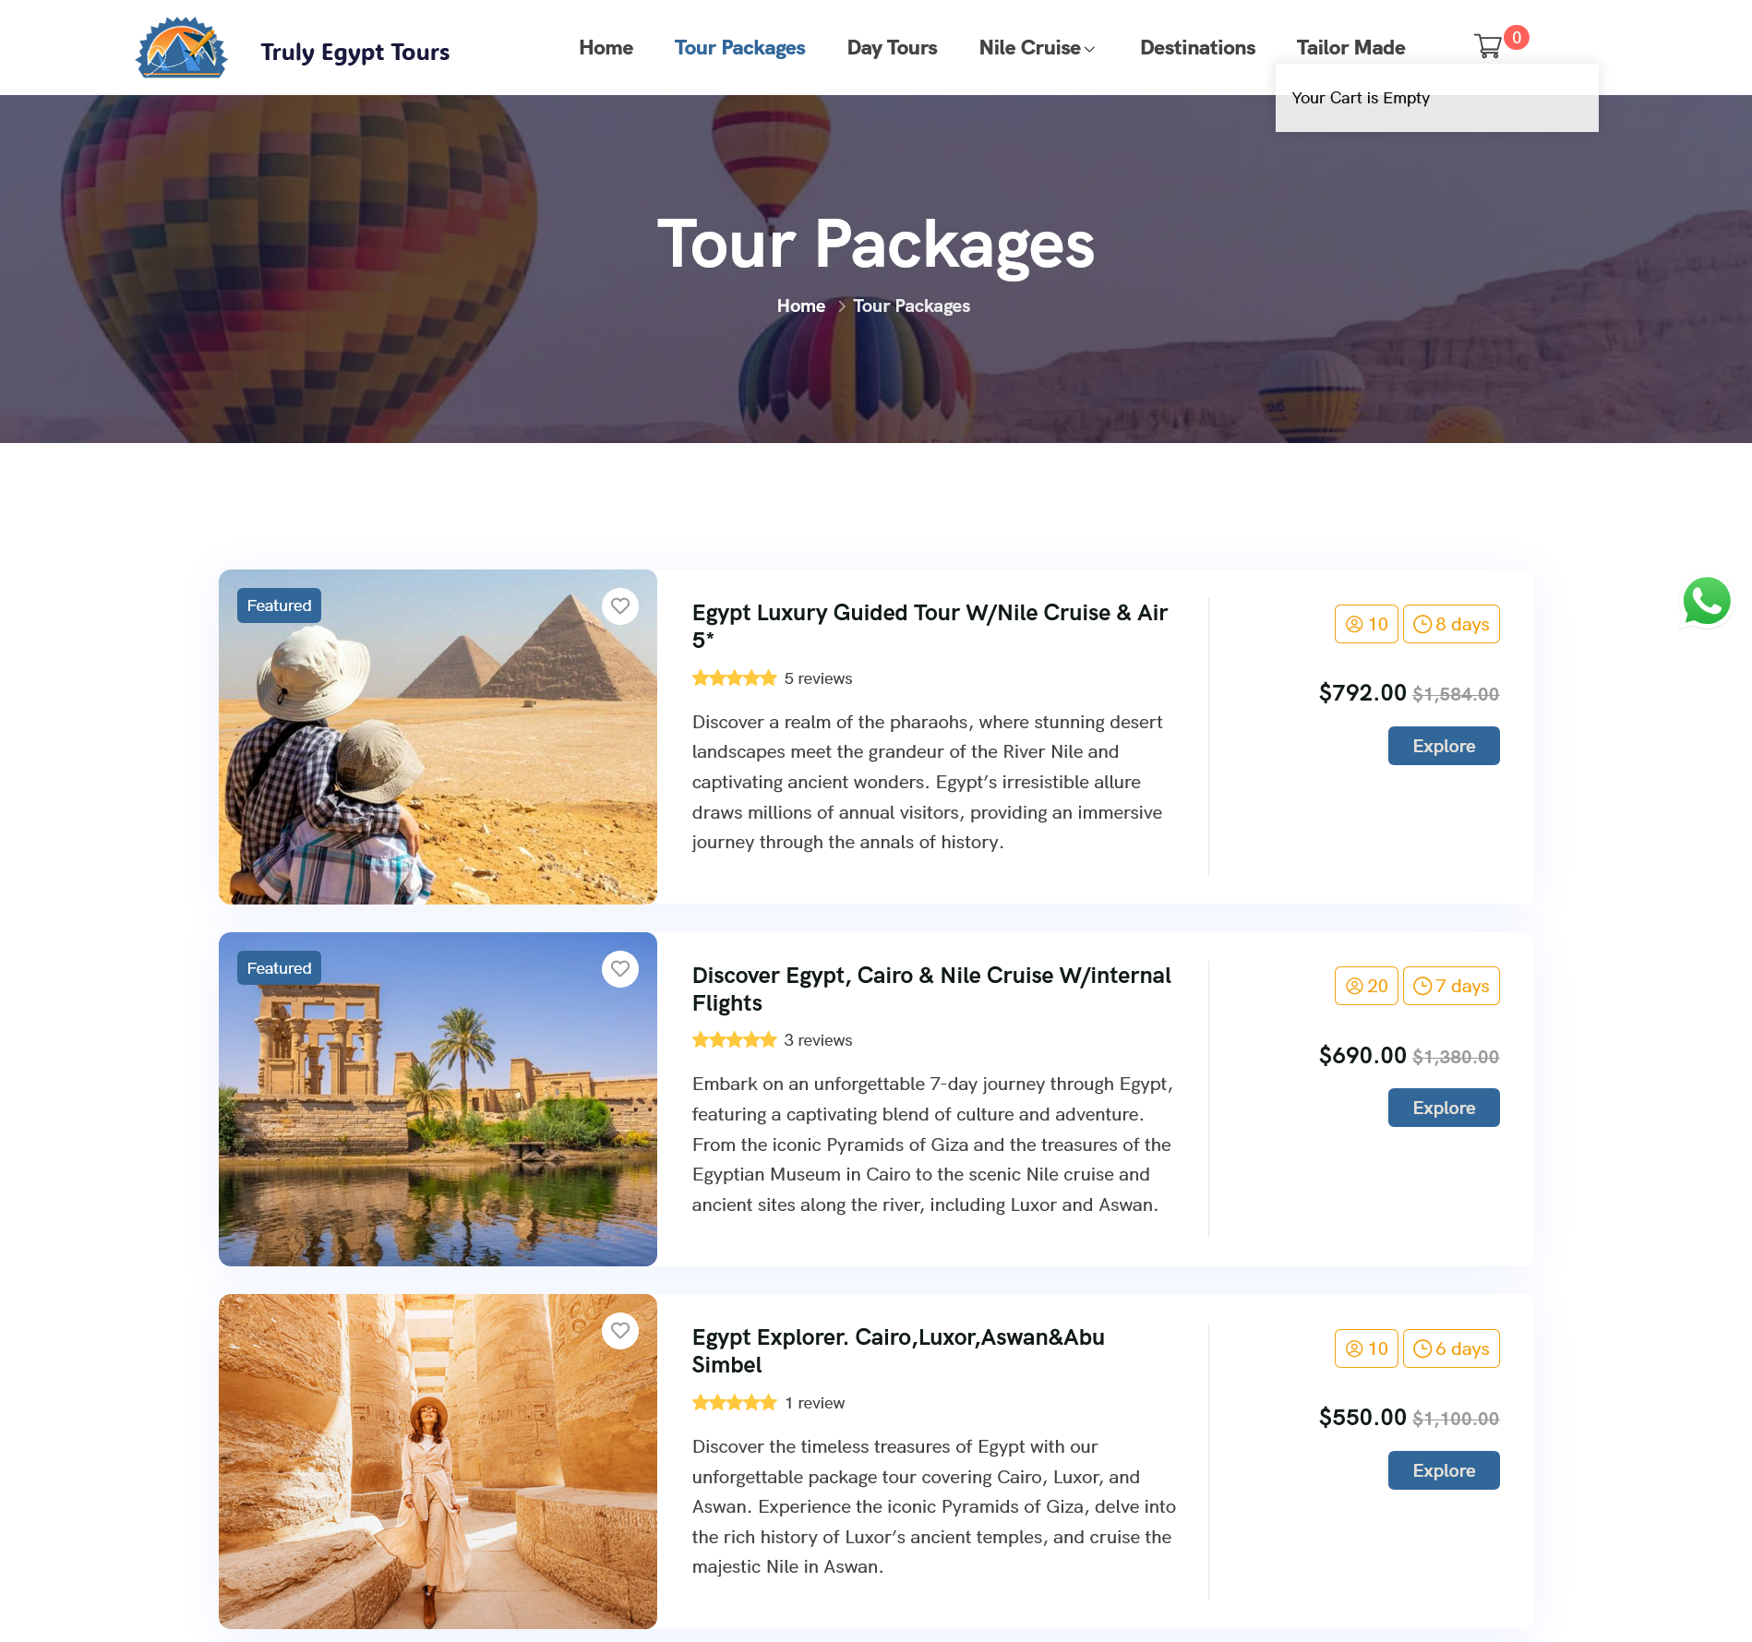
Task: Click the five-star rating on Luxury Guided Tour
Action: coord(735,678)
